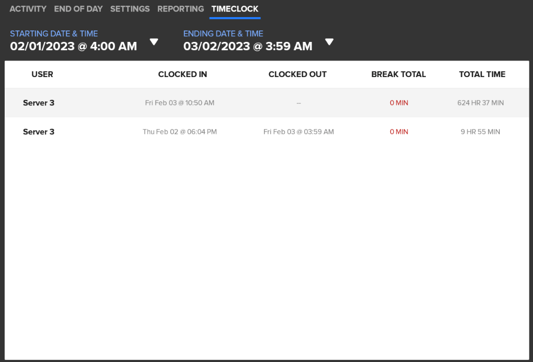Viewport: 533px width, 362px height.
Task: Click the Fri Feb 03 @ 10:50 AM clock-in
Action: 180,103
